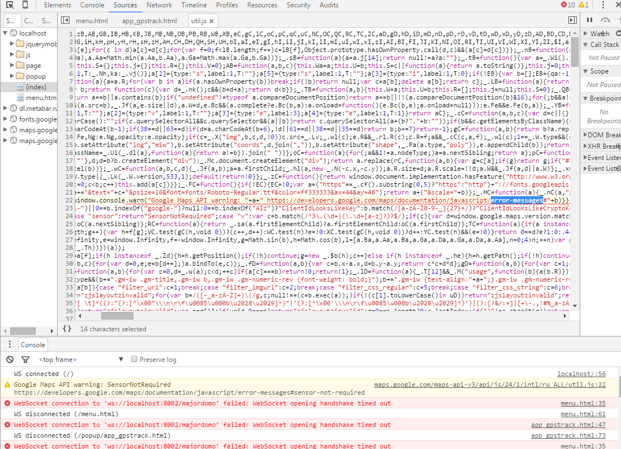Open the menu.html file tab
The width and height of the screenshot is (621, 449).
(x=92, y=21)
